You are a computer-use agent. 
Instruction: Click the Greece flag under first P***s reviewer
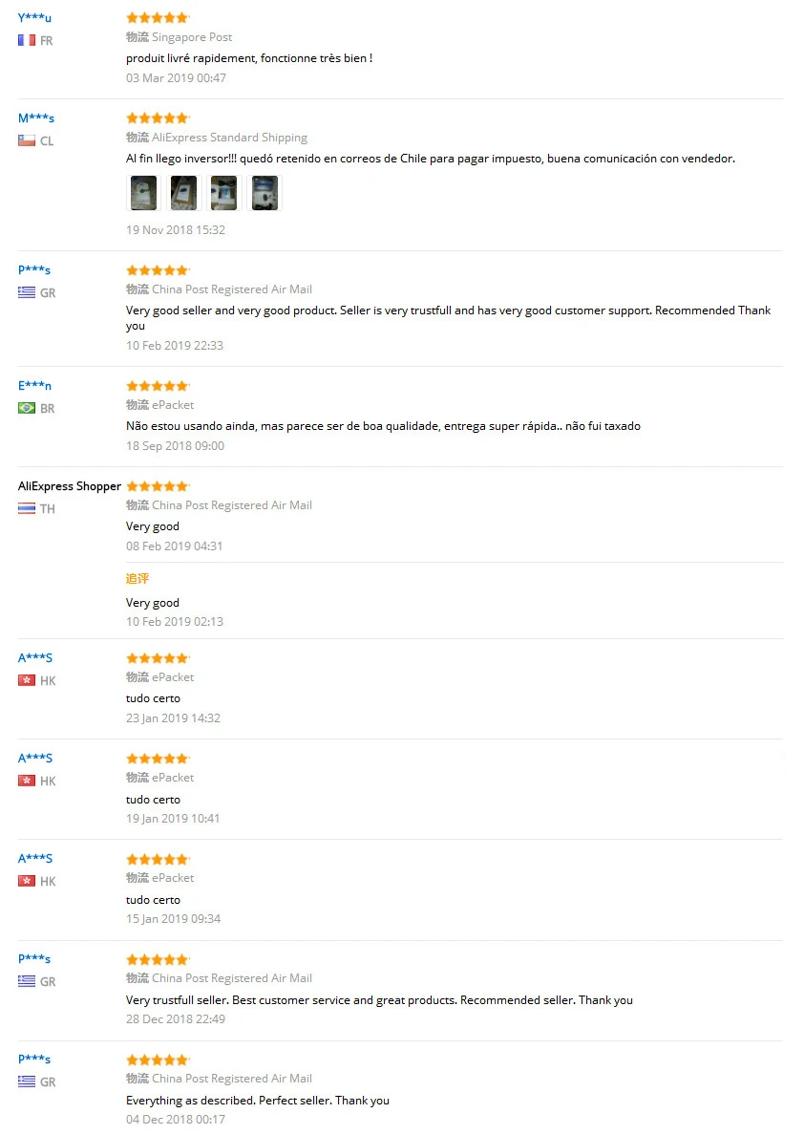[x=27, y=292]
